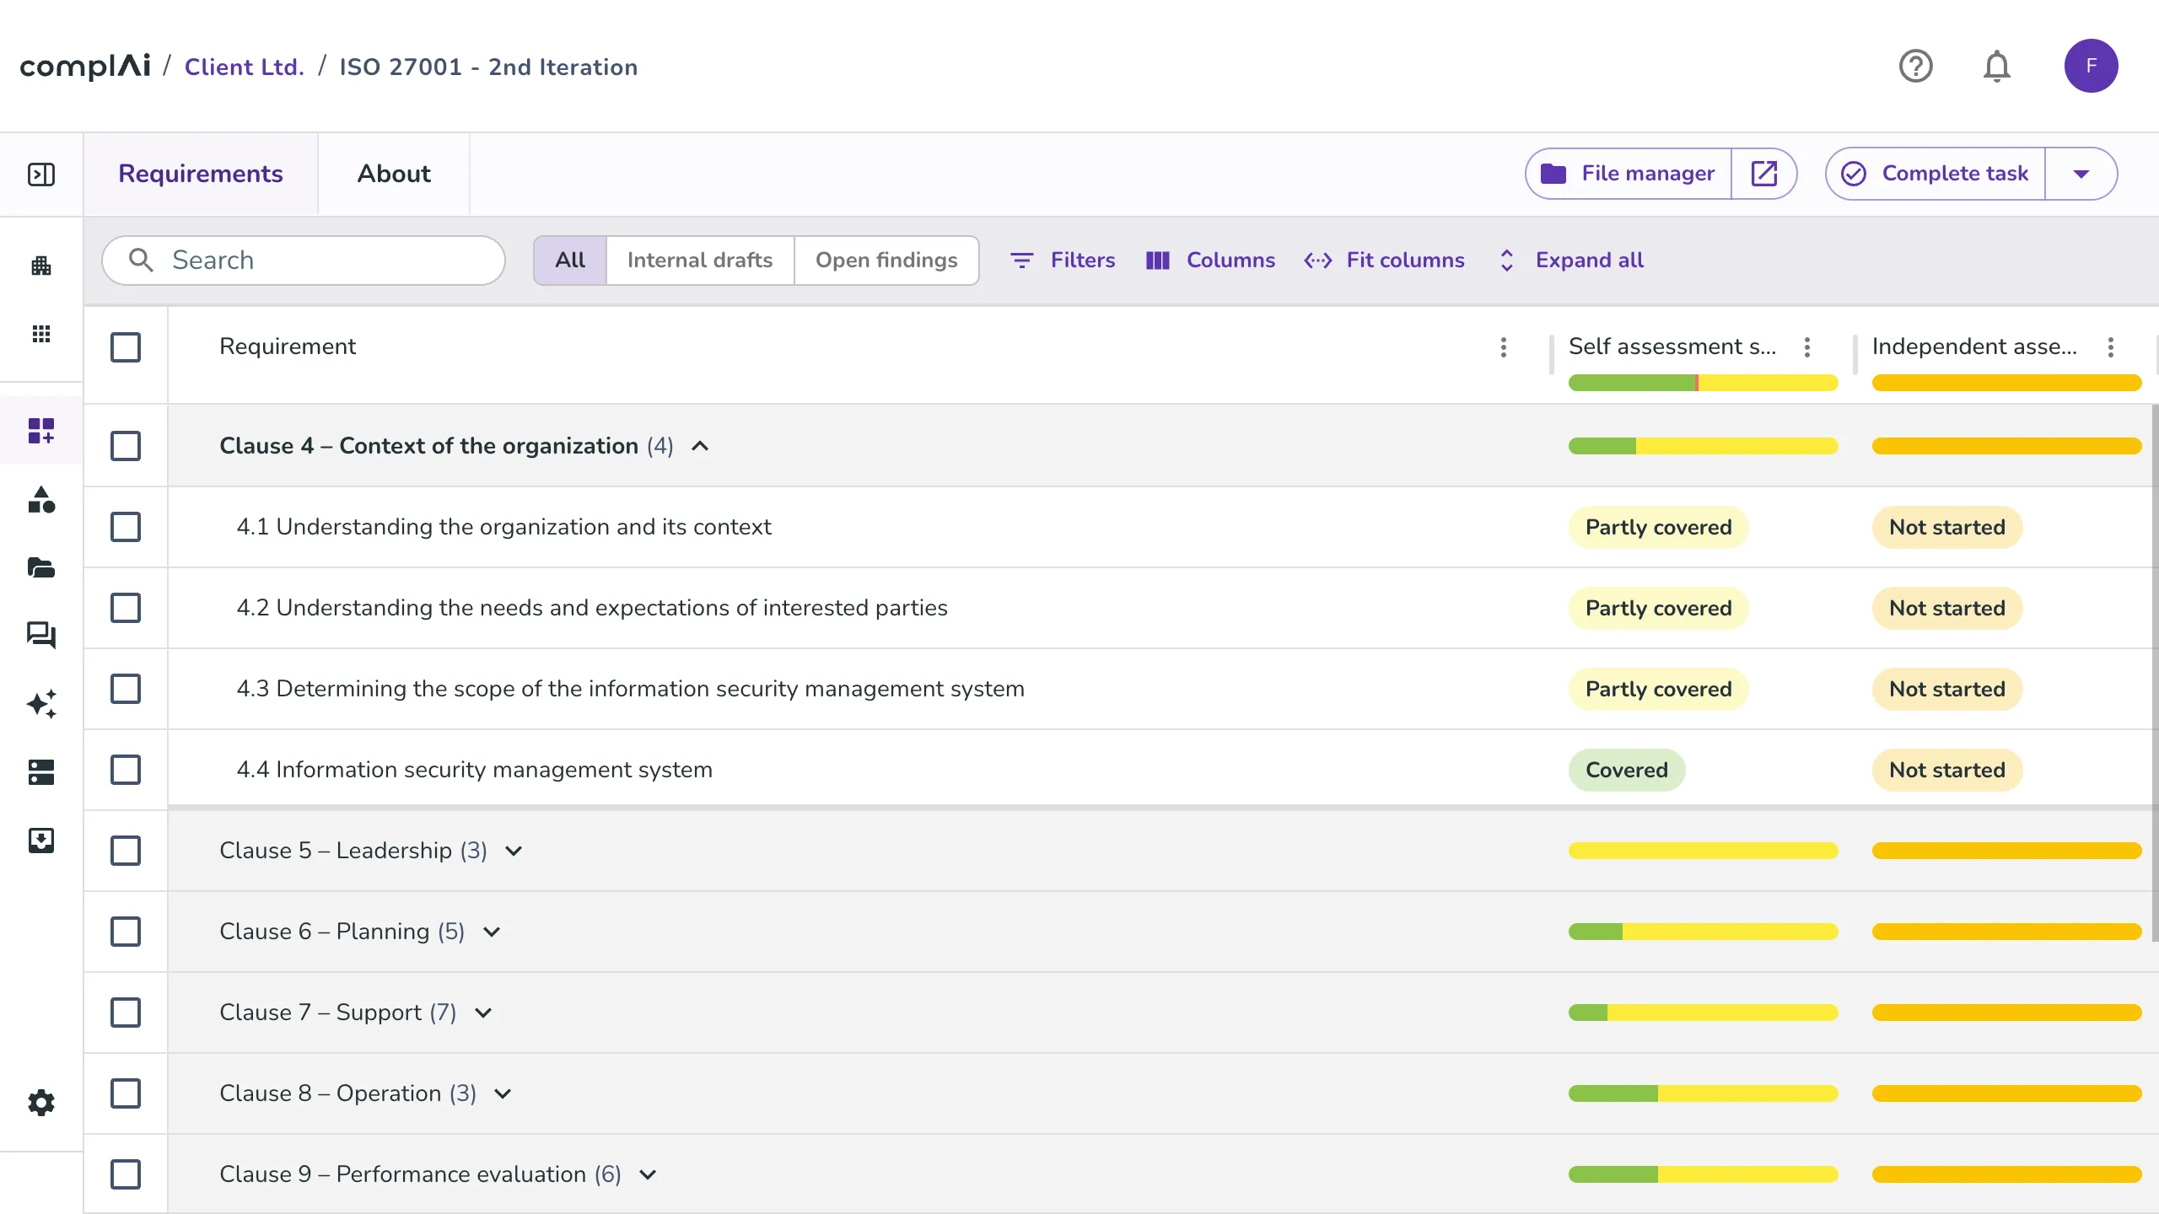Open the organization building icon in sidebar
The width and height of the screenshot is (2159, 1214).
tap(41, 266)
